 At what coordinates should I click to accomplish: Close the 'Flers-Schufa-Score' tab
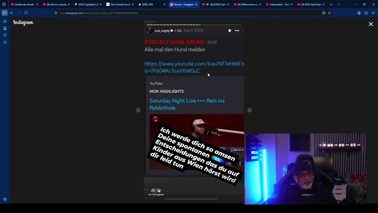132,4
